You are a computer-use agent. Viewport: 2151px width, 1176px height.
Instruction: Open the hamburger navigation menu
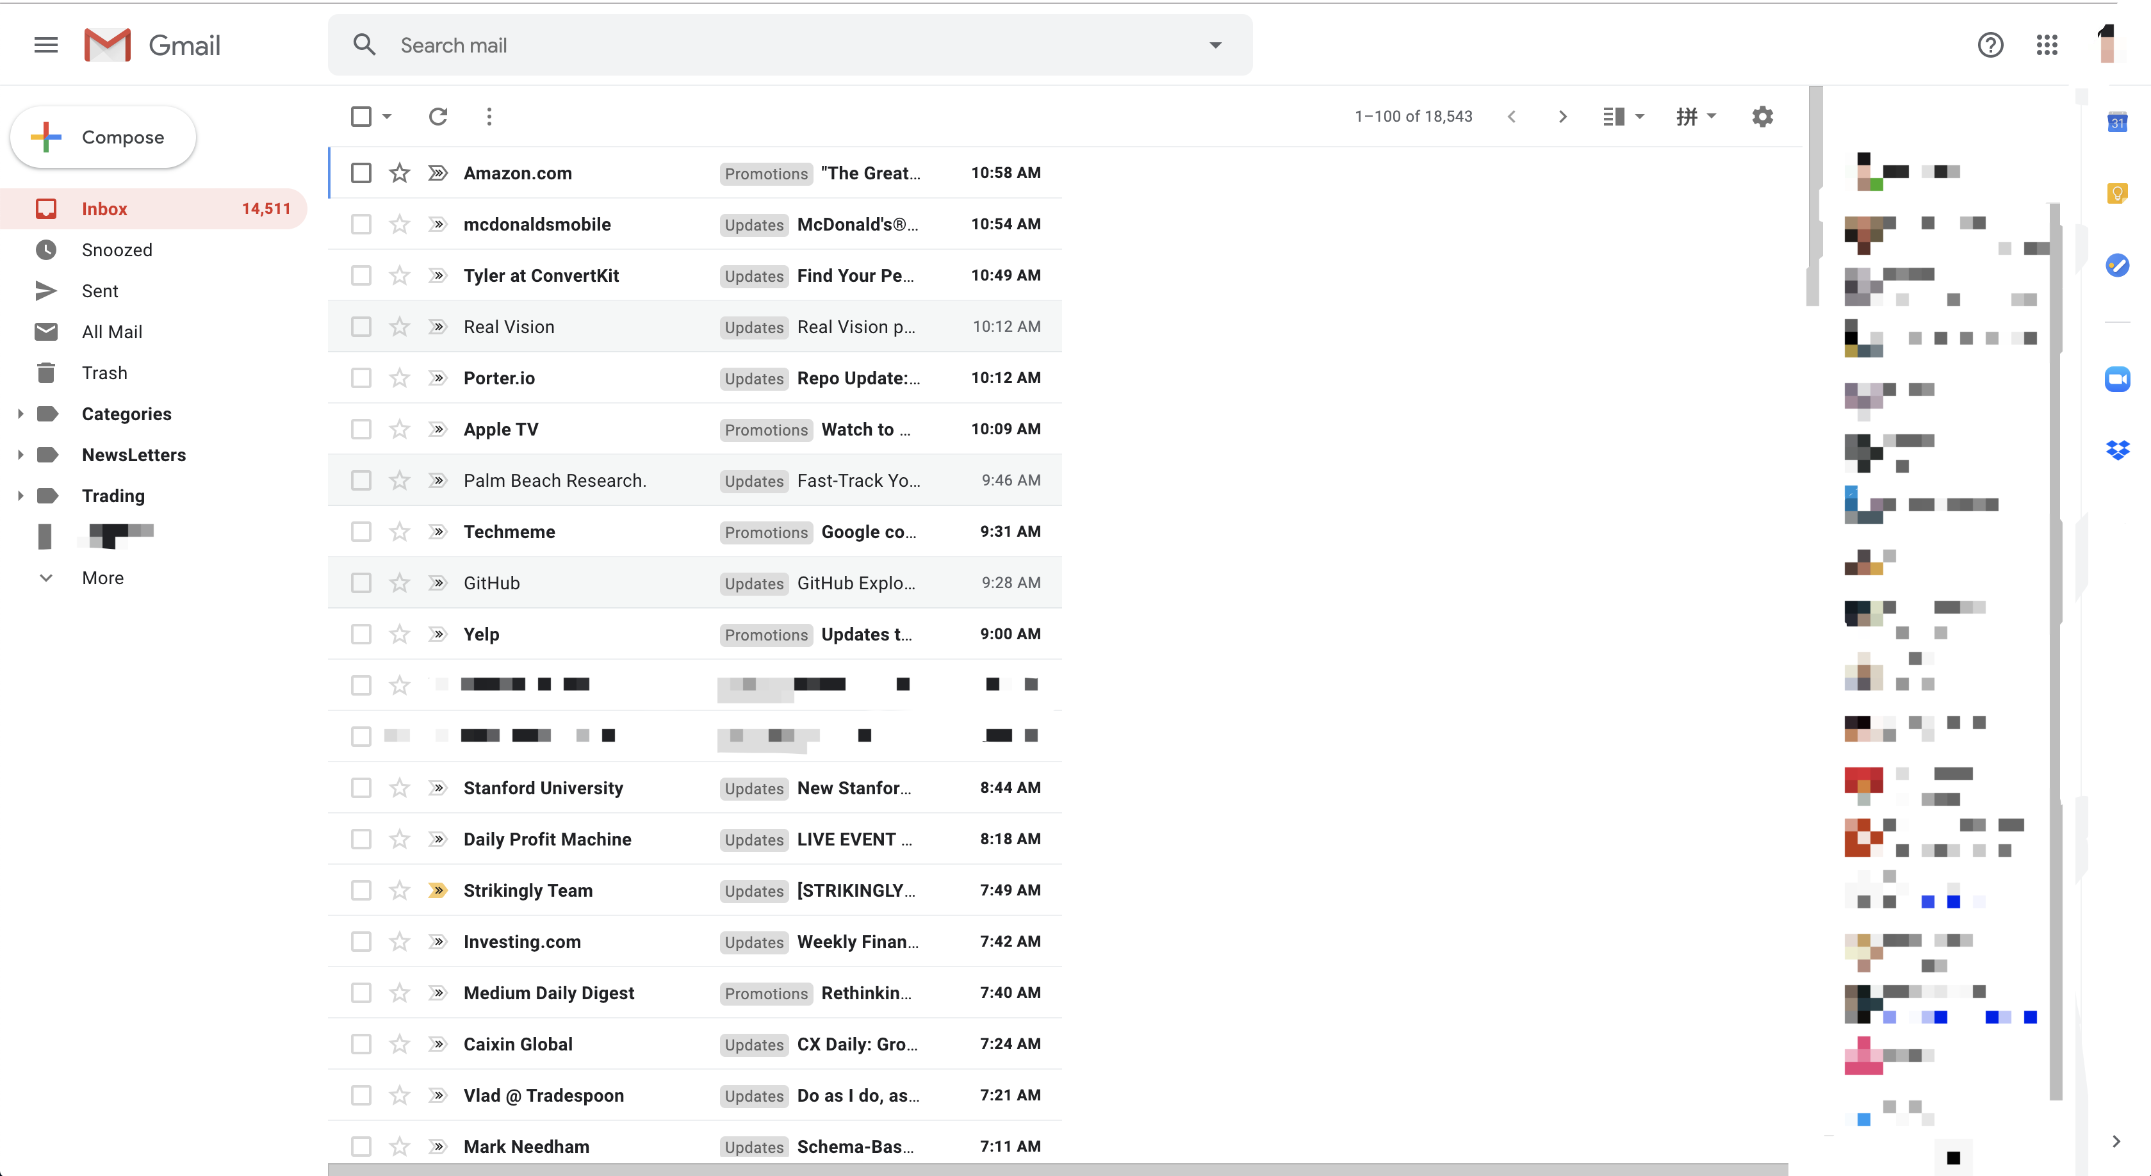(46, 45)
